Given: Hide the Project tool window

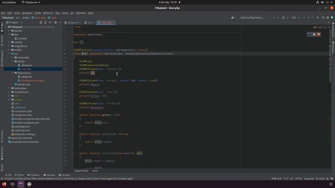Looking at the screenshot, I should click(60, 22).
